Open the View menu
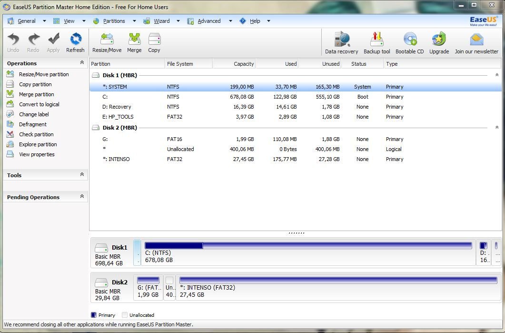Viewport: 505px width, 333px height. point(69,21)
